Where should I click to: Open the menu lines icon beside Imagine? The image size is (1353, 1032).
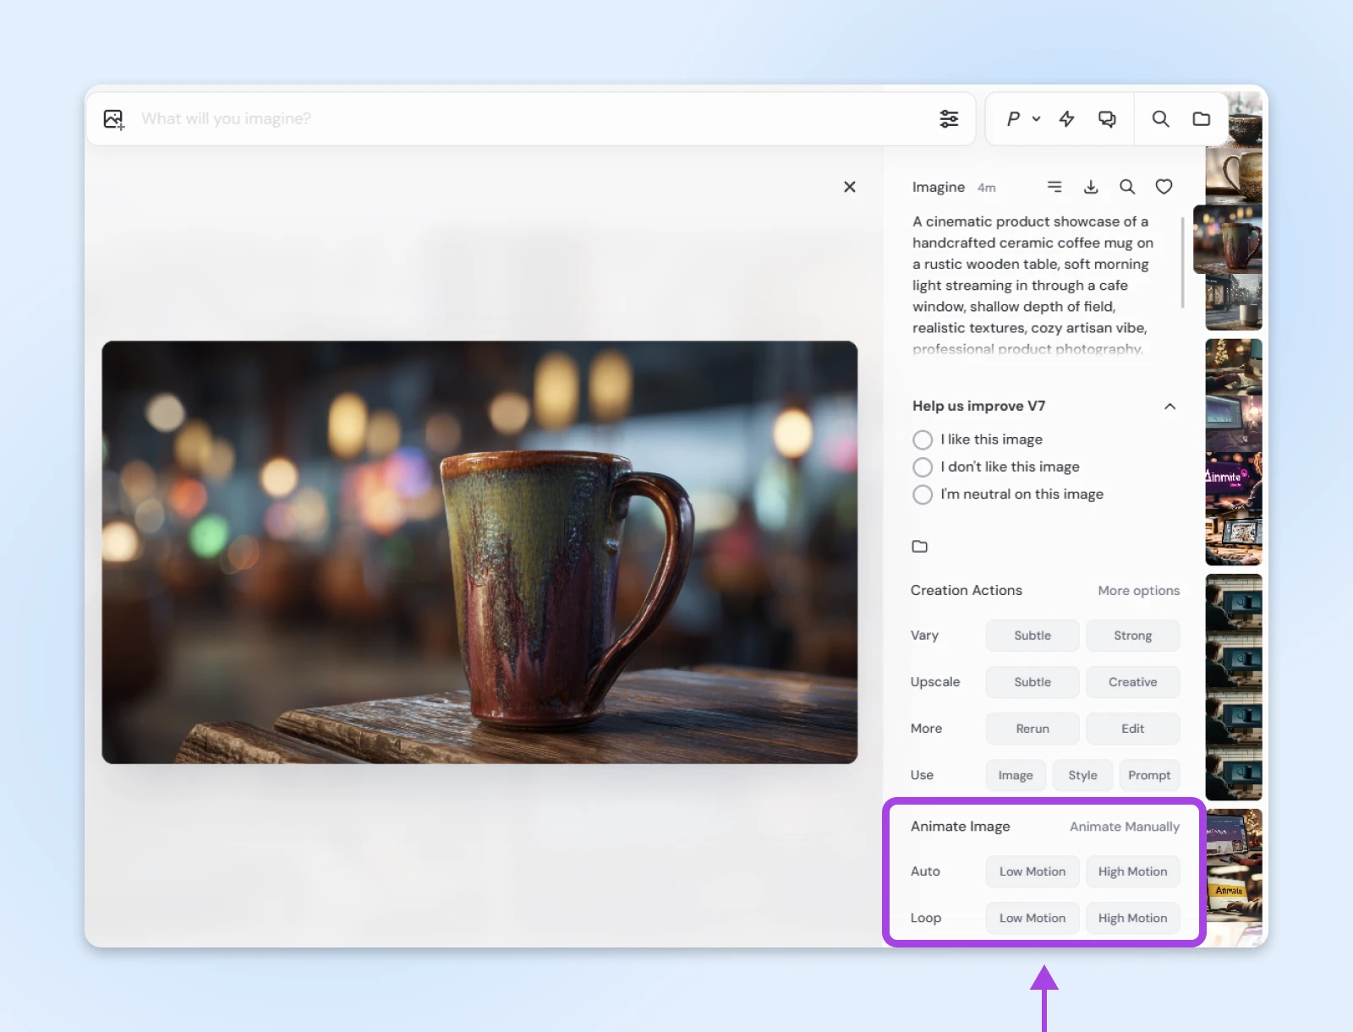click(1054, 187)
